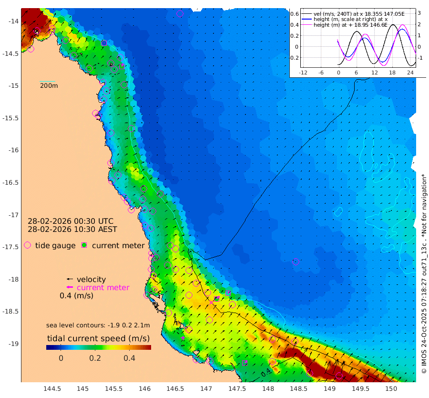429x398 pixels.
Task: Click the cyan 200m depth contour sample line
Action: (48, 81)
